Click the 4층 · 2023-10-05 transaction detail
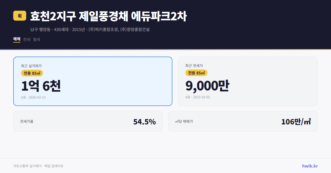 click(x=197, y=97)
